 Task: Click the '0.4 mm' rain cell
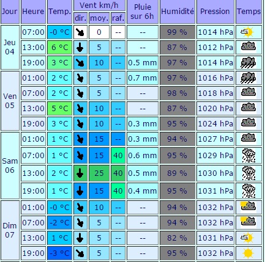coord(143,191)
